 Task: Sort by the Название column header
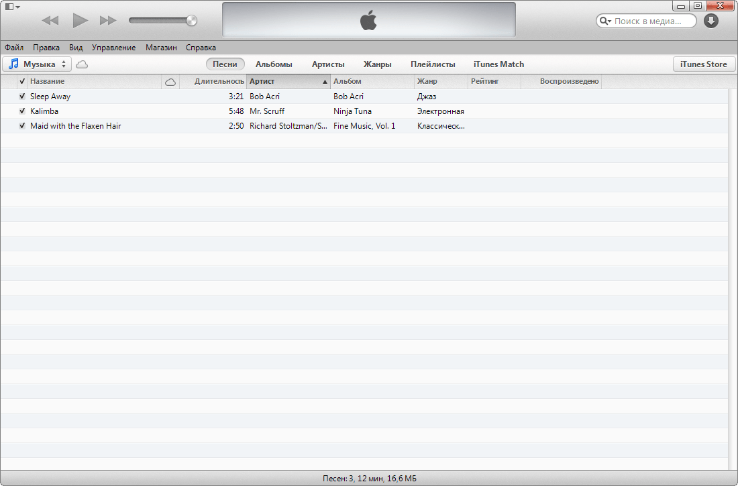(x=94, y=81)
